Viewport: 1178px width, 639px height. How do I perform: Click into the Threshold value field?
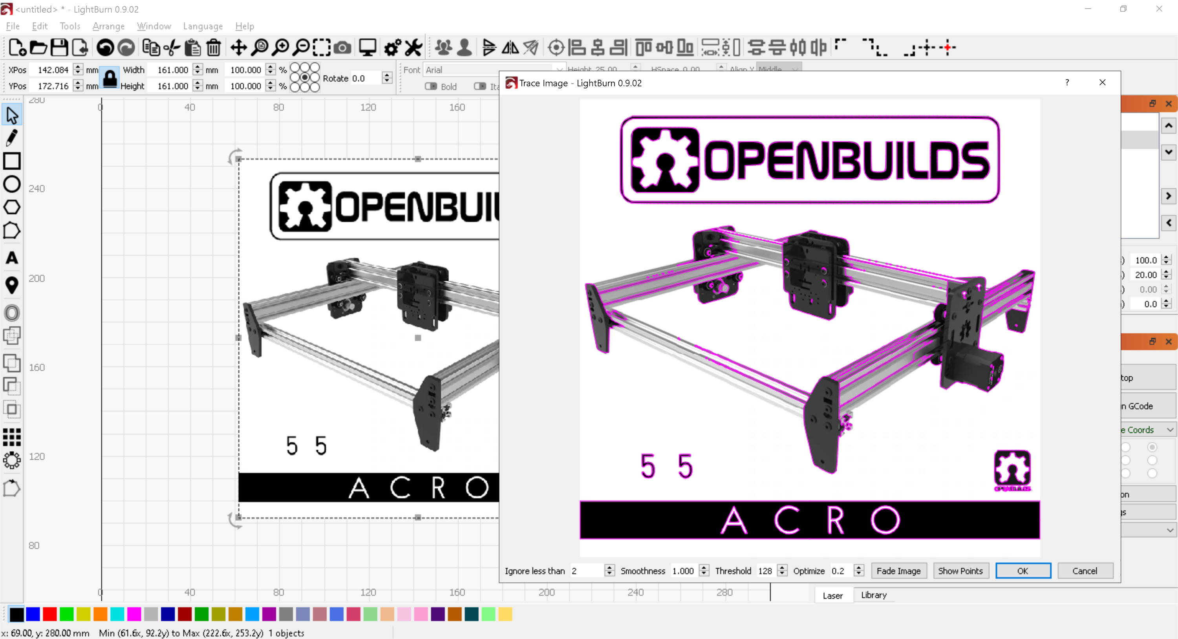point(766,570)
